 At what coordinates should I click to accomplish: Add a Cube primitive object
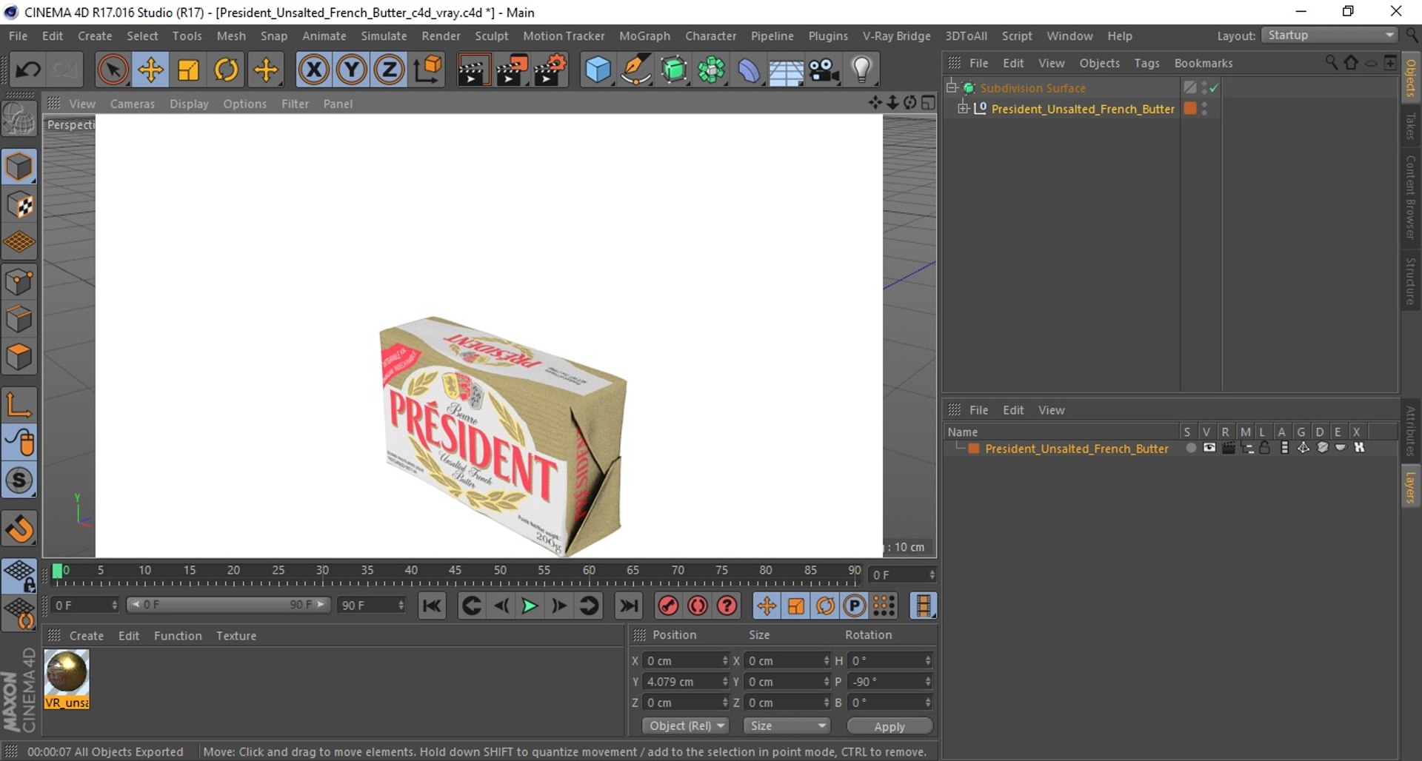pos(598,70)
